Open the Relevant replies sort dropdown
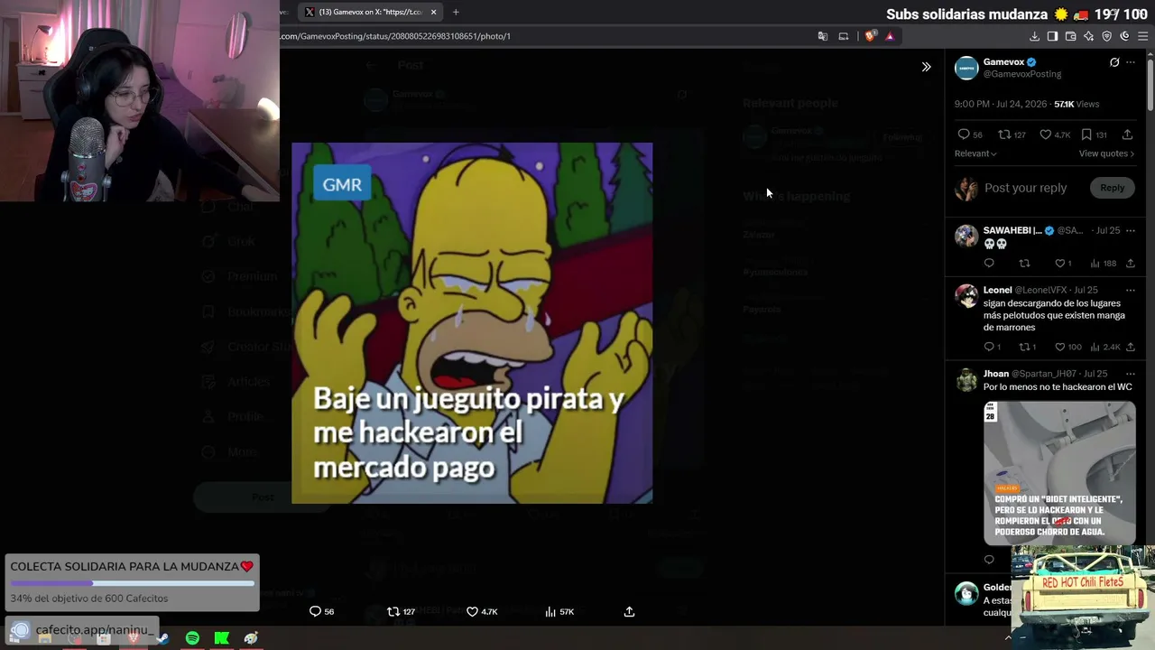The width and height of the screenshot is (1155, 650). point(975,153)
